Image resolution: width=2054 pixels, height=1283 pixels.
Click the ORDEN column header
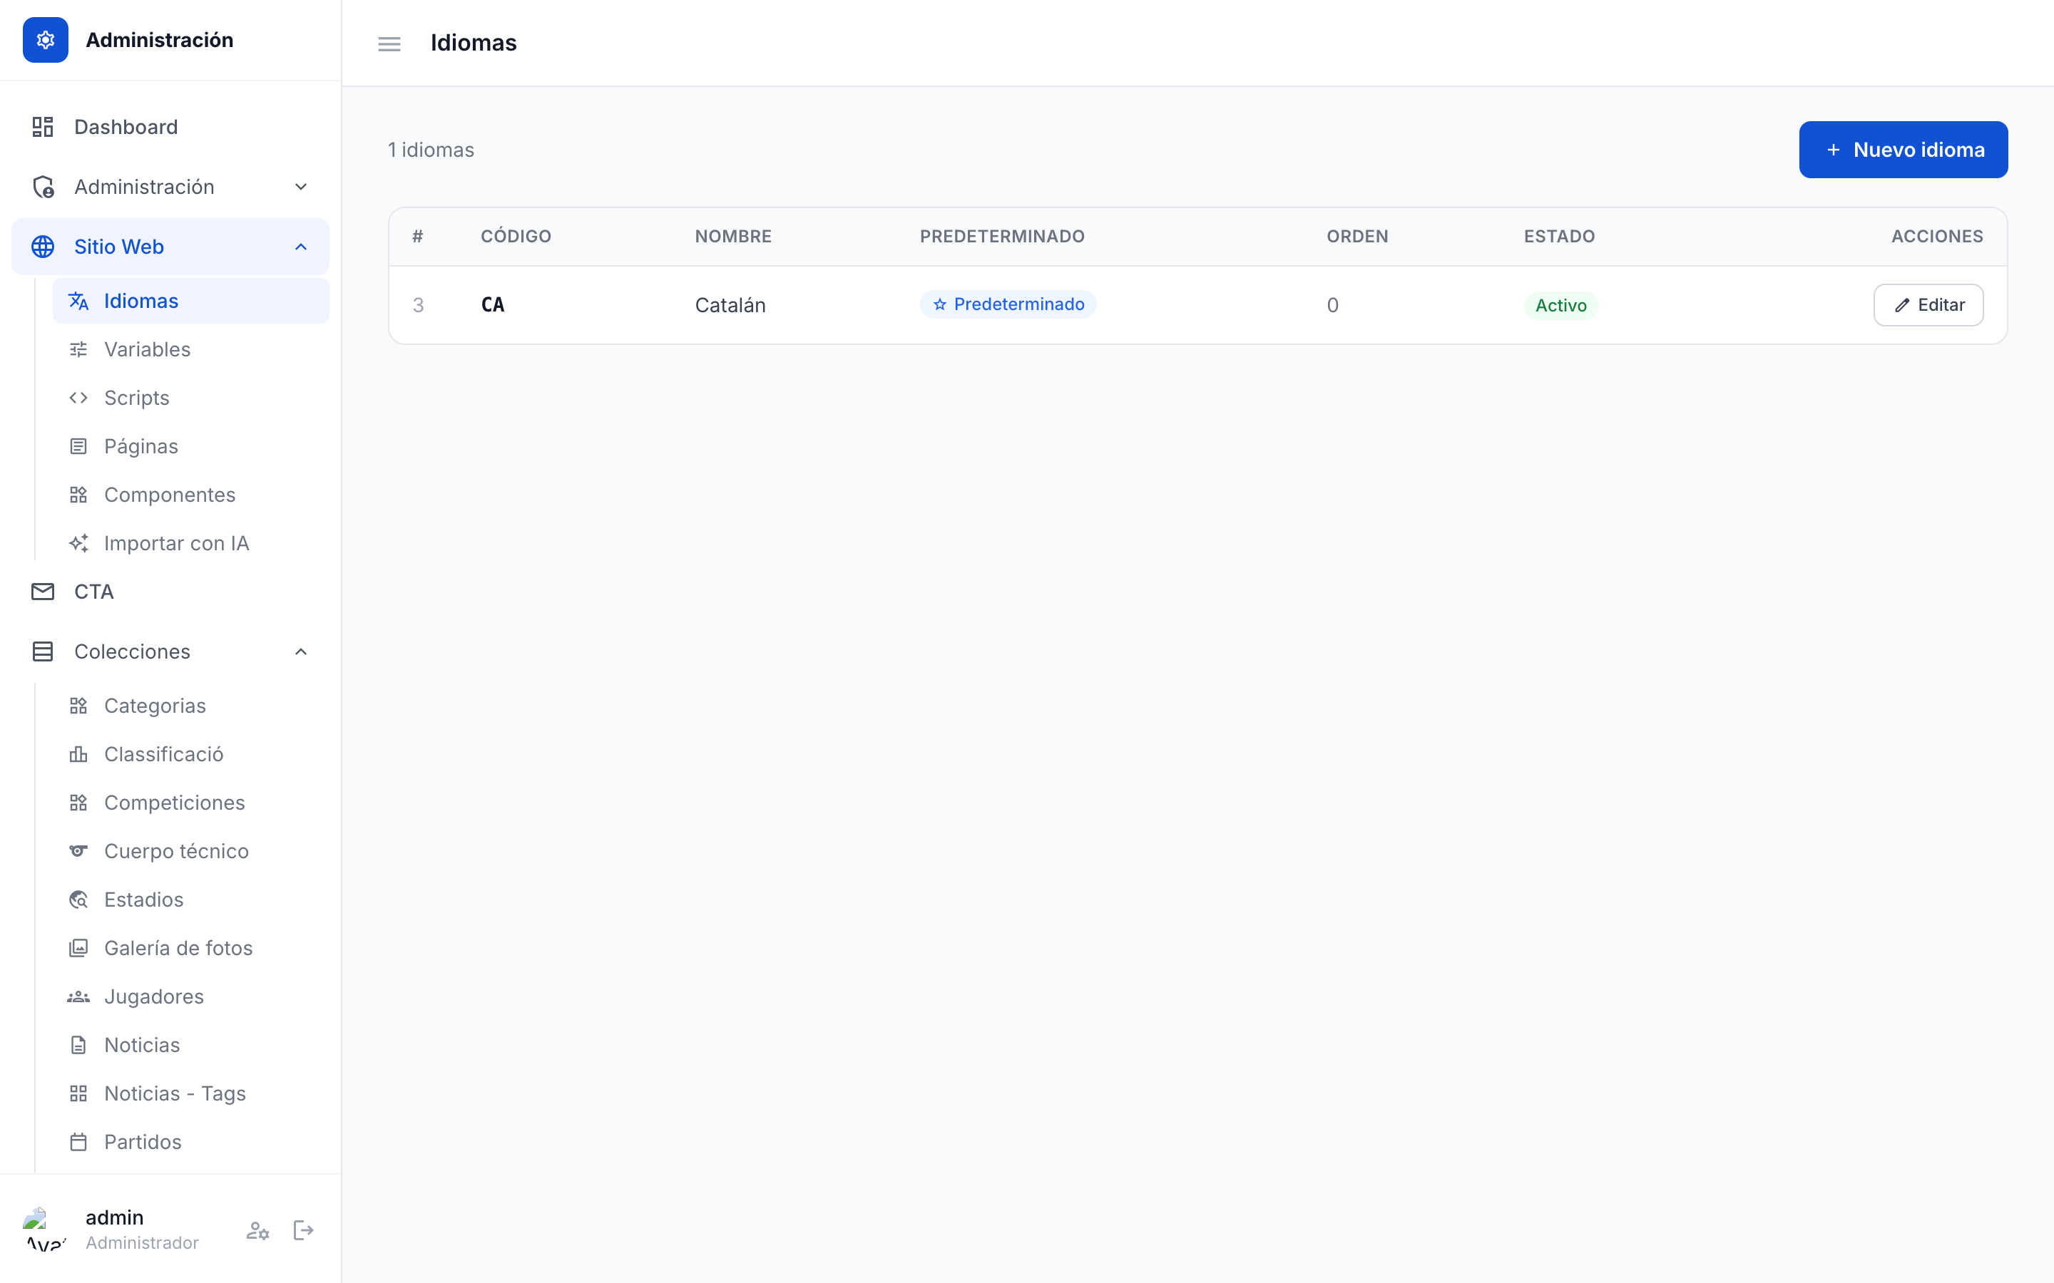[1357, 237]
